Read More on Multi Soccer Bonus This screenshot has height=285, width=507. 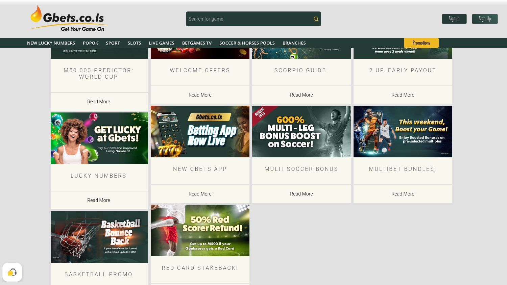[x=301, y=194]
